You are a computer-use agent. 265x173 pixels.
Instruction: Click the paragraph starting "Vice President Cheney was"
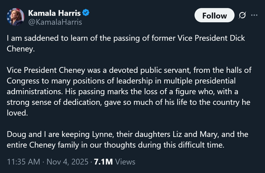pyautogui.click(x=129, y=91)
